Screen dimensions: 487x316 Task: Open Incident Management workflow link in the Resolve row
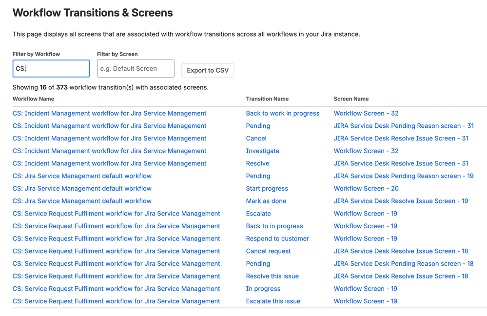pyautogui.click(x=109, y=163)
